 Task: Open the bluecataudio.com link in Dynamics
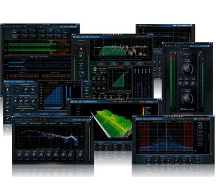[x=24, y=107]
